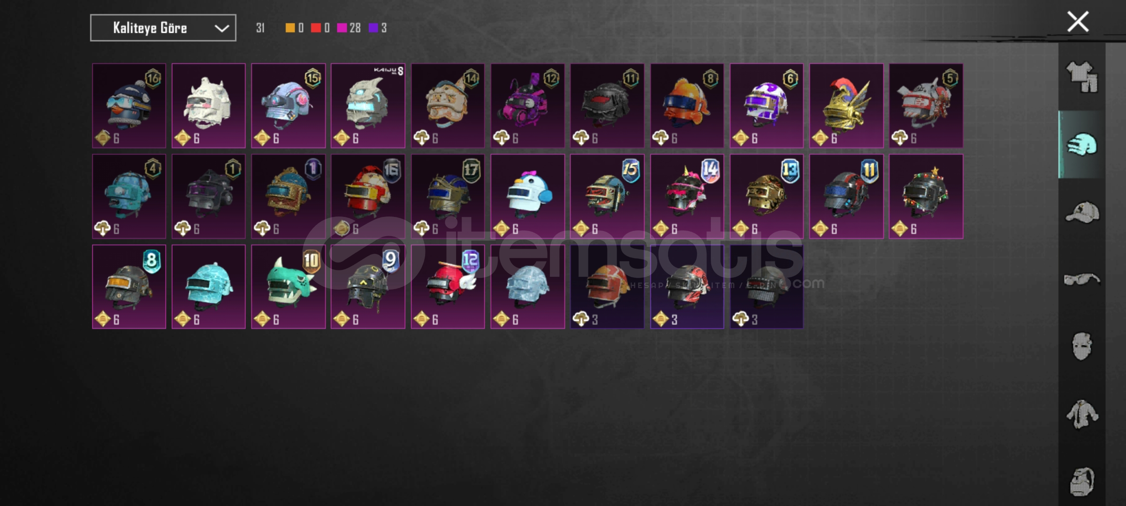Open the jacket clothing category
Viewport: 1126px width, 506px height.
pos(1082,414)
